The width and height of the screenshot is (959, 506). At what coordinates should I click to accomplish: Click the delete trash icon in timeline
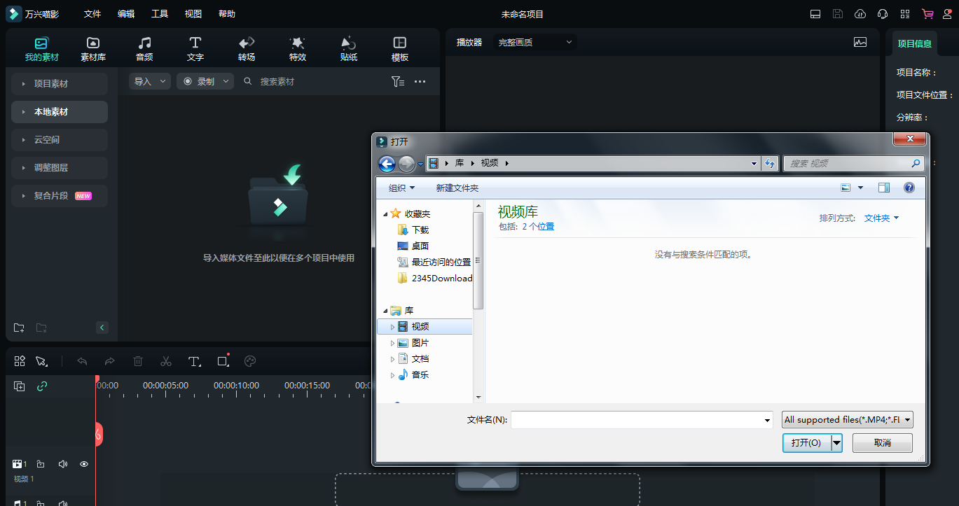point(138,361)
